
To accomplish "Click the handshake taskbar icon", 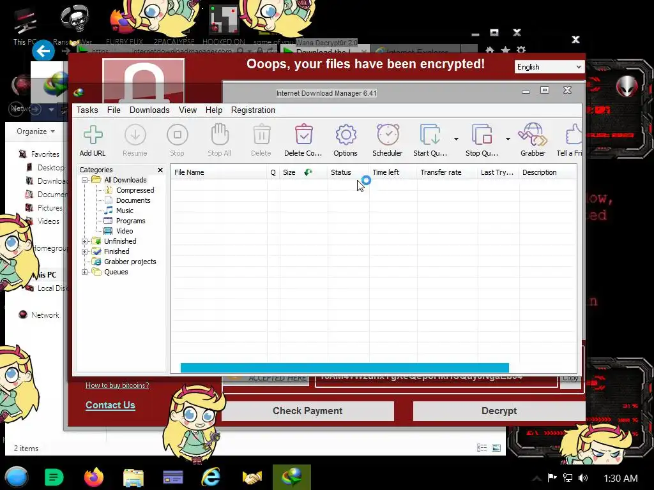I will (x=252, y=477).
